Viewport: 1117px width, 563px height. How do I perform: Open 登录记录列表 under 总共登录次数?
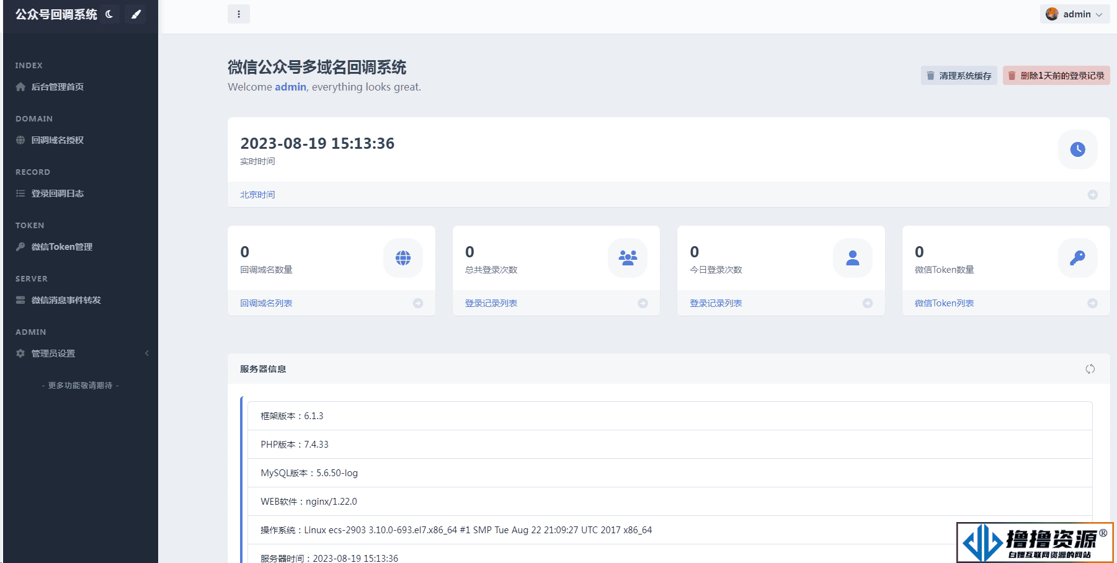(x=491, y=303)
